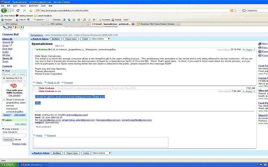Click the New window icon on the right
The image size is (268, 167).
[260, 44]
